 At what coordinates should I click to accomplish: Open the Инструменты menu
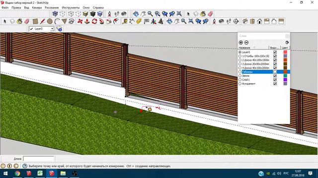click(71, 7)
